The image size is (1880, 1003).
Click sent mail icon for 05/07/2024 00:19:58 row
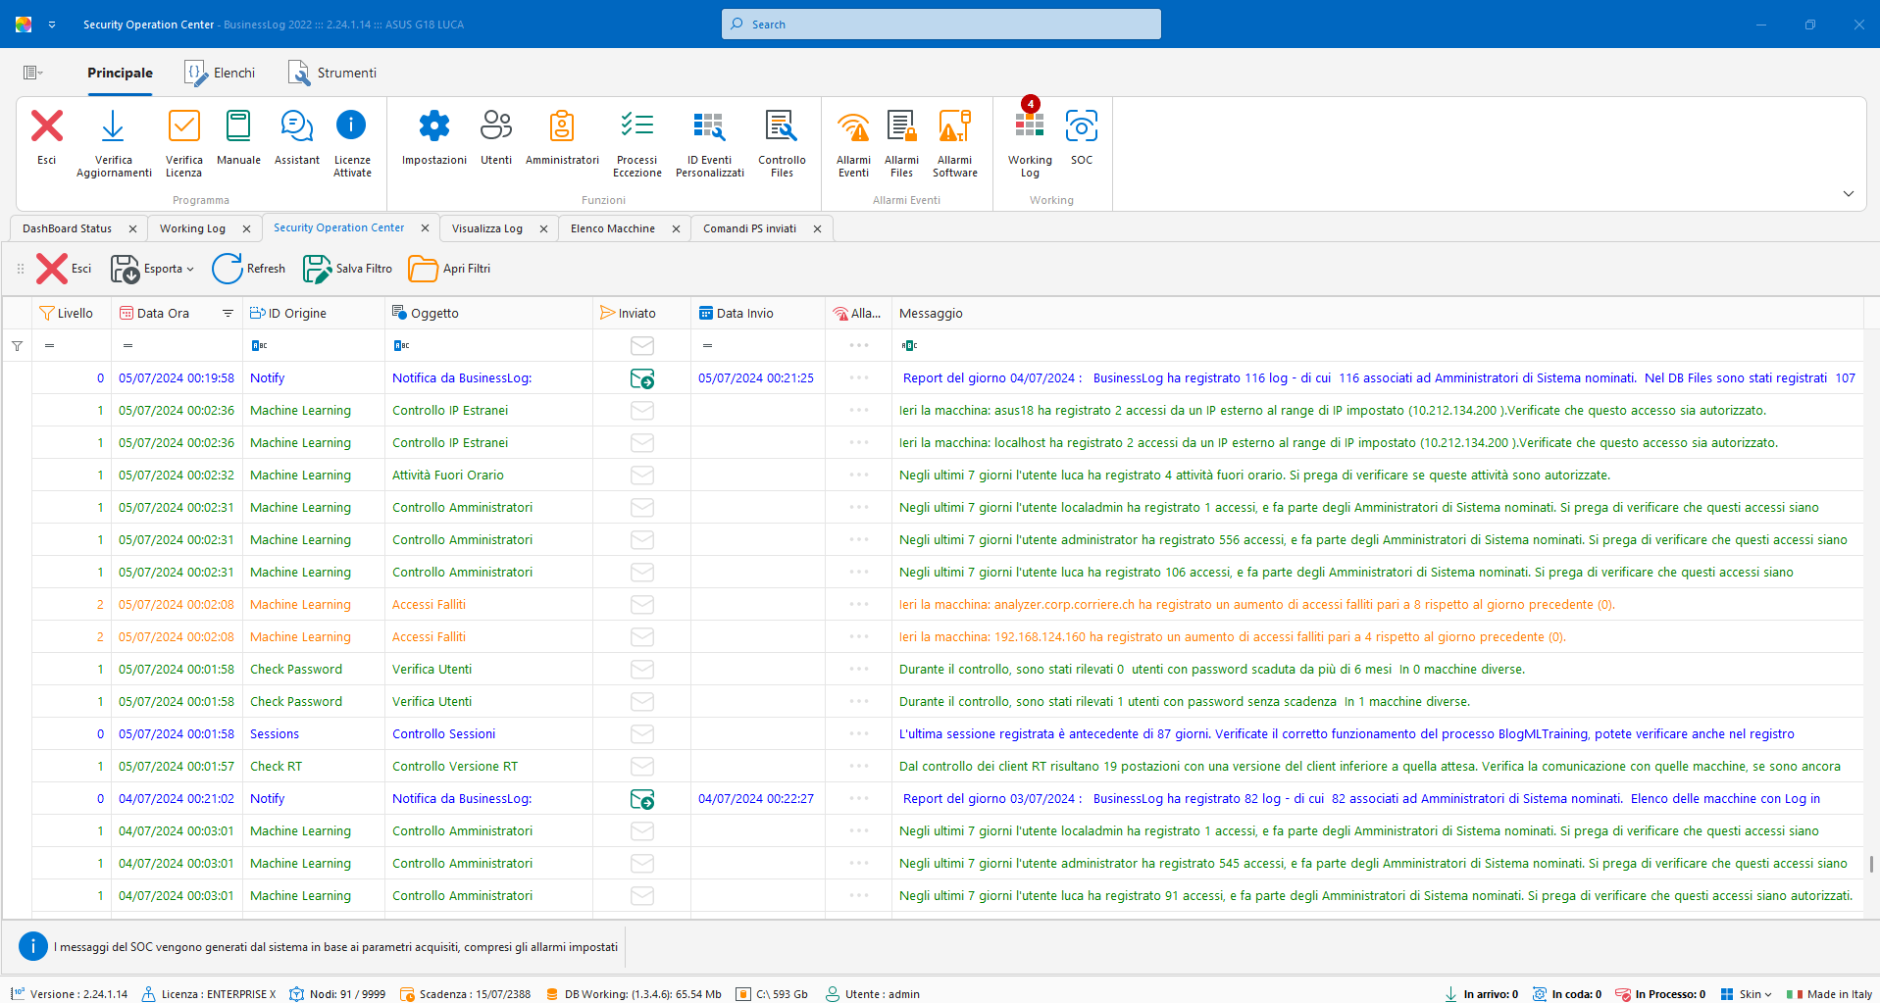point(642,378)
